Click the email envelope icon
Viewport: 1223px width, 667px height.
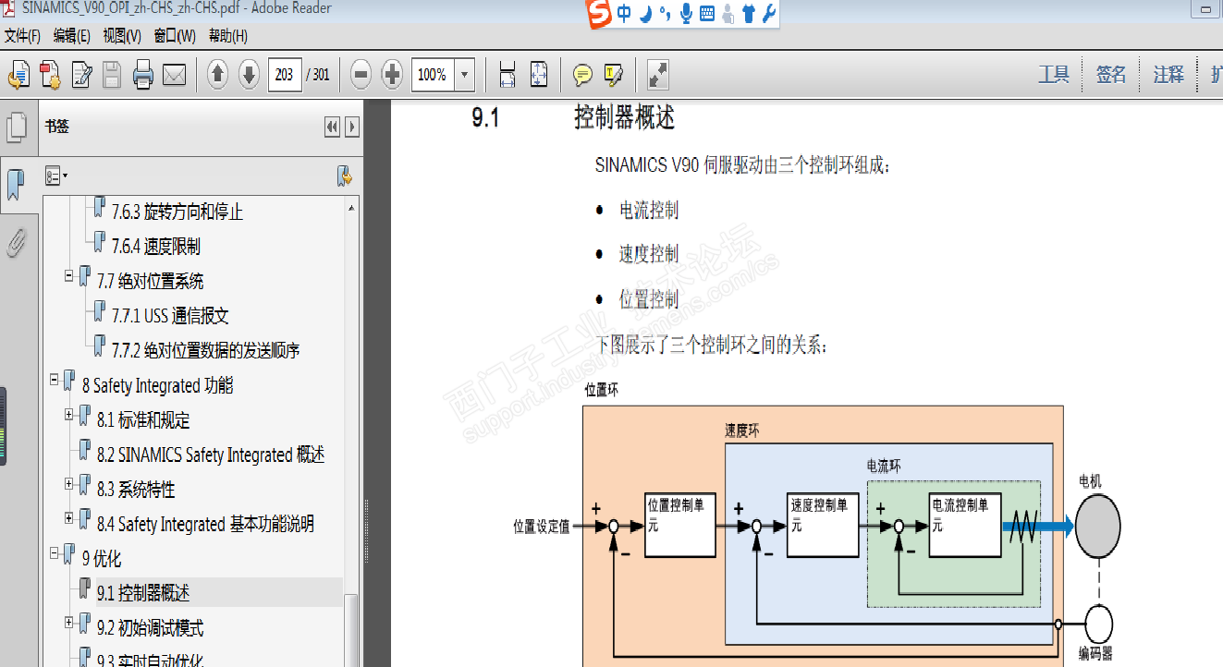pyautogui.click(x=174, y=74)
